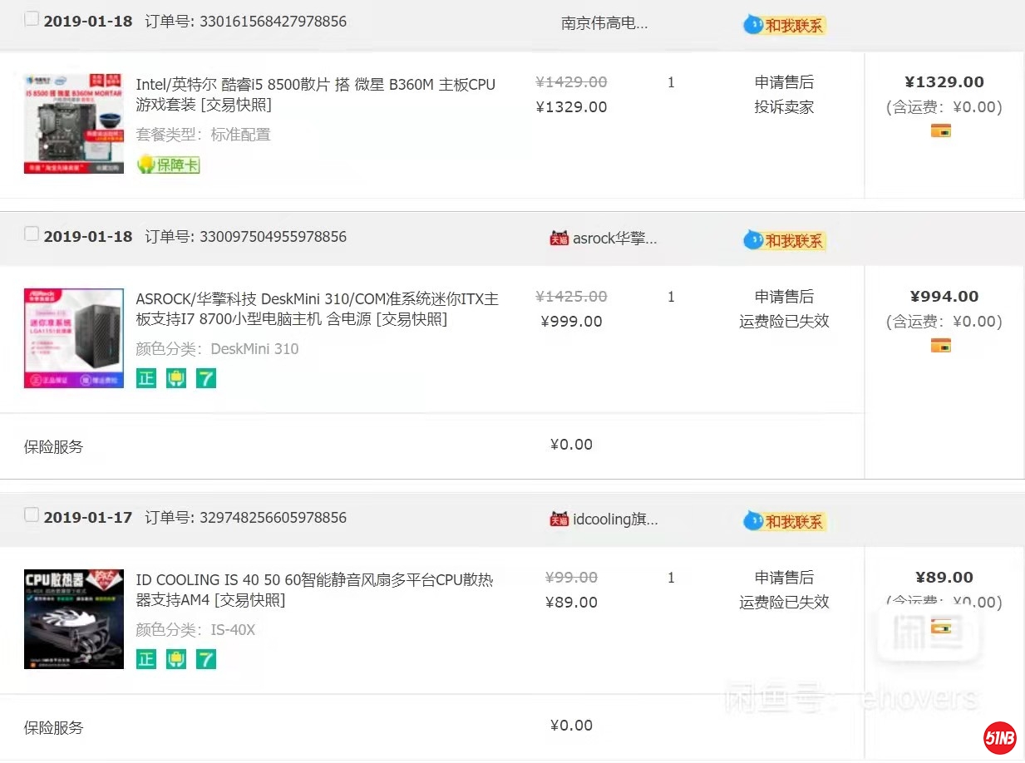This screenshot has width=1025, height=763.
Task: Click 申请售后 for the ID COOLING order
Action: [784, 578]
